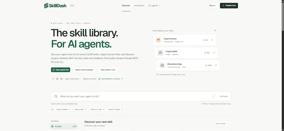Click the slash shortcut key badge
284x131 pixels.
pos(213,96)
